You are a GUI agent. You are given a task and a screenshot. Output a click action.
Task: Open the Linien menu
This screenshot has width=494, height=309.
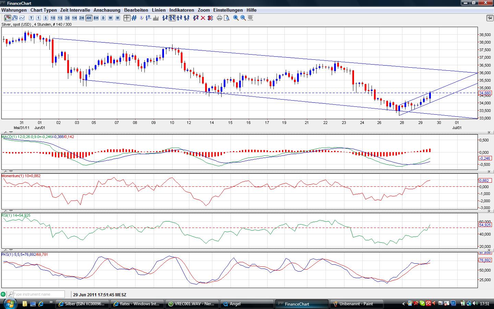tap(158, 10)
